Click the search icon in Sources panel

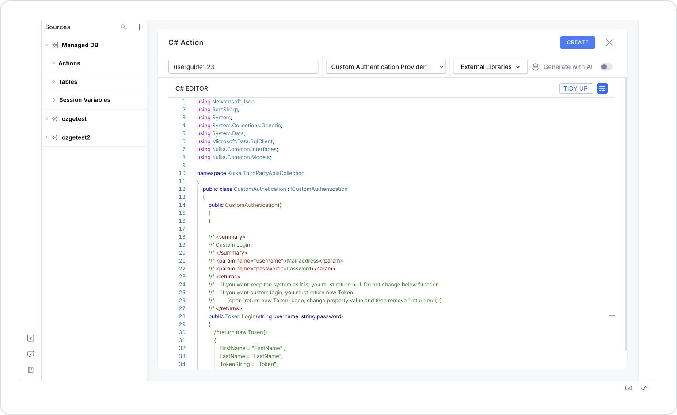pyautogui.click(x=123, y=27)
